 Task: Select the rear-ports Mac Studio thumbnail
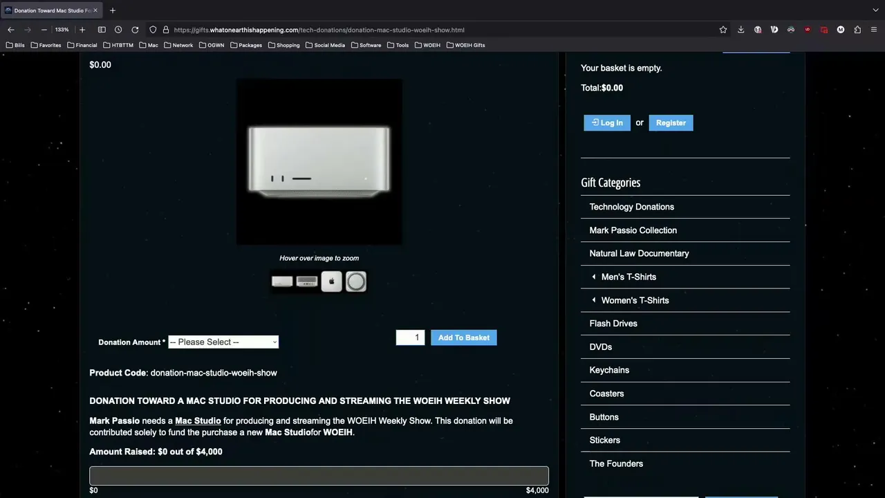[306, 282]
